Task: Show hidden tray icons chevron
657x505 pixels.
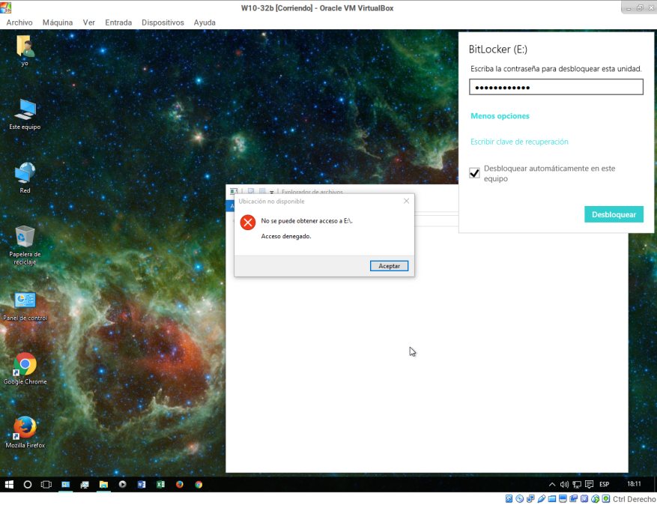Action: click(553, 484)
